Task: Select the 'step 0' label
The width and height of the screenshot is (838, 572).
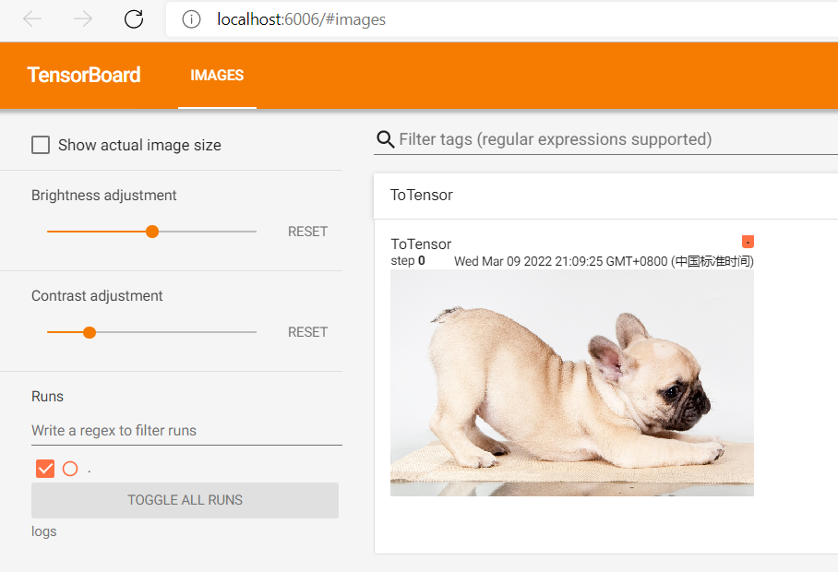Action: pos(408,261)
